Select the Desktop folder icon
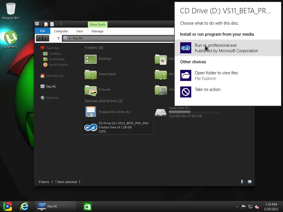The height and width of the screenshot is (212, 283). pos(90,59)
